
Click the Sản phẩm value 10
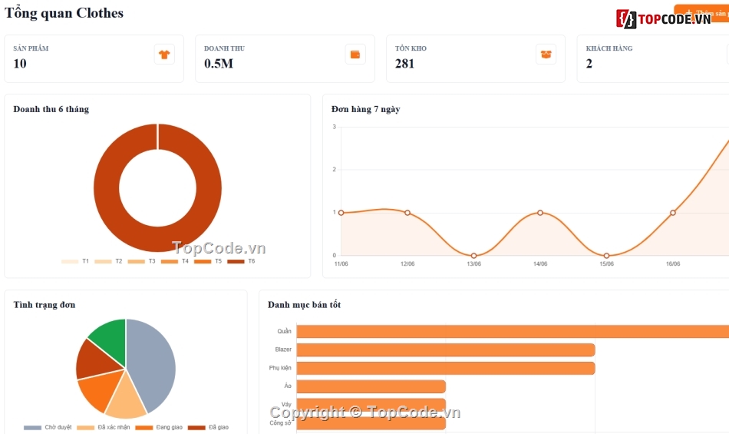pyautogui.click(x=20, y=64)
